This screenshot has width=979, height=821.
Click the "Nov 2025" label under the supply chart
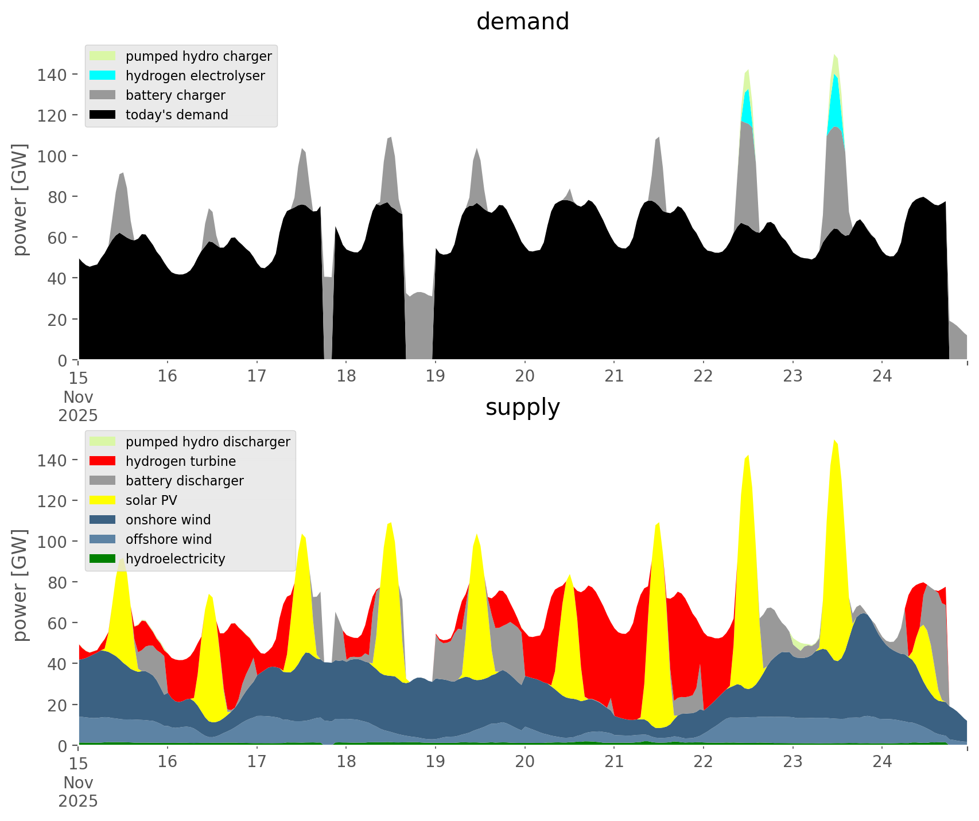click(78, 792)
